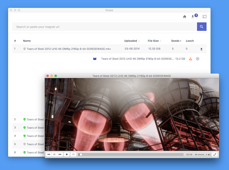229x170 pixels.
Task: Open the downloads list with badge
Action: pos(194,16)
